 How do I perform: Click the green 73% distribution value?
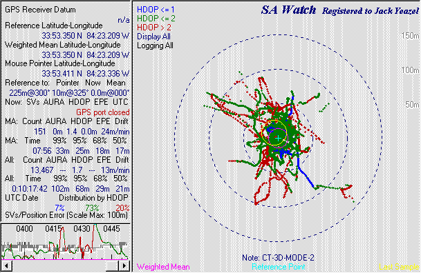pos(93,208)
